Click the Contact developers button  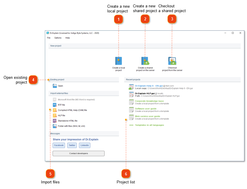point(79,153)
